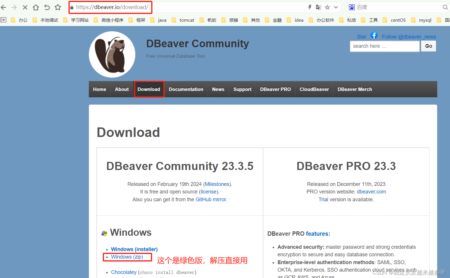Open the DBeaver PRO nav tab
The height and width of the screenshot is (278, 450).
276,89
